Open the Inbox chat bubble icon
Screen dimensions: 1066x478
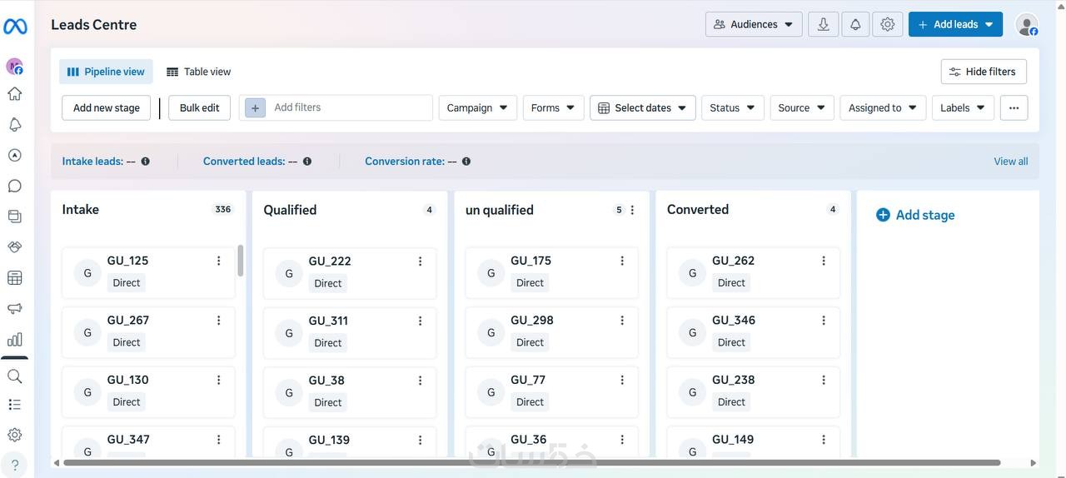[x=15, y=186]
